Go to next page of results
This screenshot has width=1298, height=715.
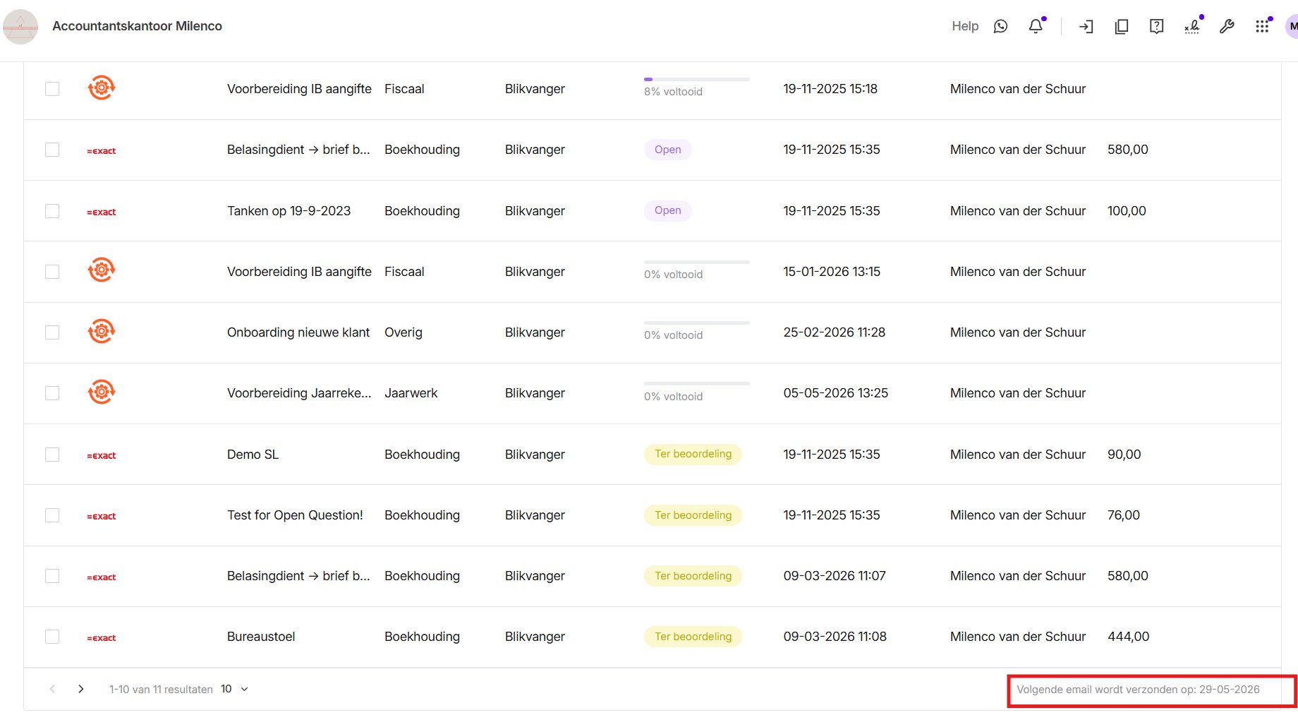click(81, 689)
